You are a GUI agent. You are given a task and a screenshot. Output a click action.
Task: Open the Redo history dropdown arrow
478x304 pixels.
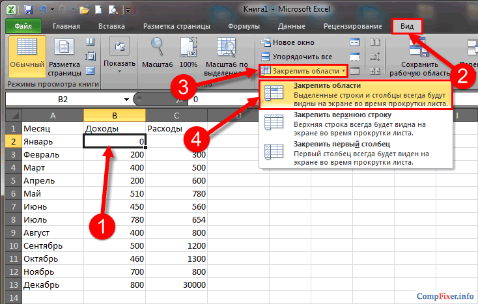click(x=72, y=10)
